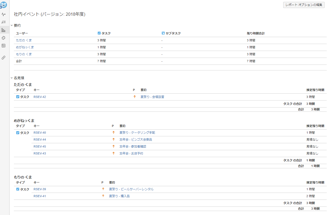Open issue key RSEV-40
The width and height of the screenshot is (331, 215).
[x=40, y=133]
